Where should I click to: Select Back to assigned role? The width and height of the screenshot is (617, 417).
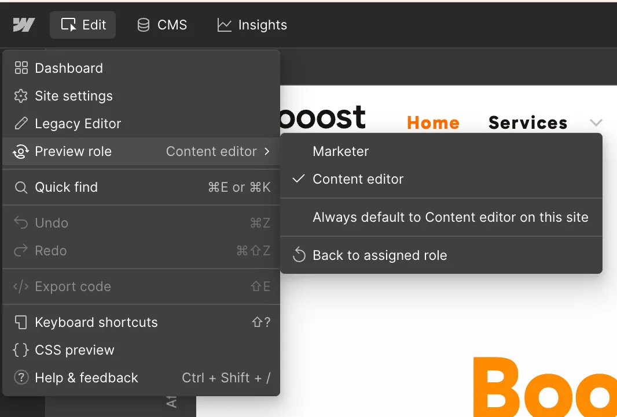(x=441, y=255)
